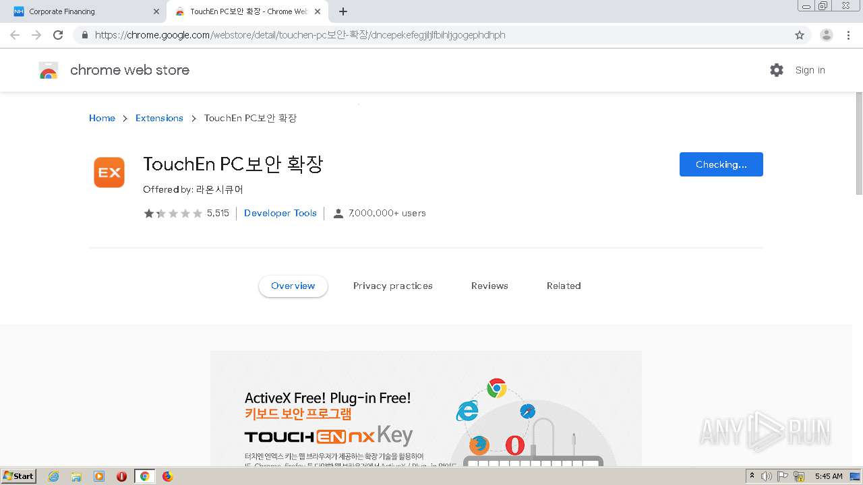Screen dimensions: 863x485
Task: Select the Overview tab
Action: [x=293, y=286]
